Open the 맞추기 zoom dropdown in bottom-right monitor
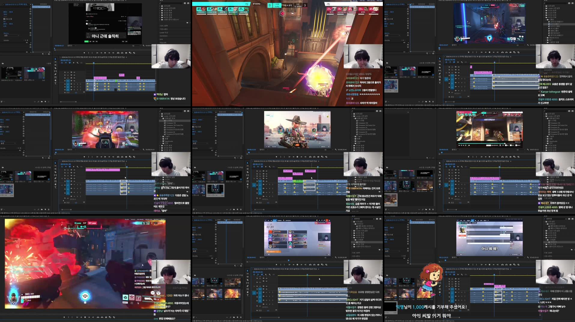Screen dimensions: 575x322 [456, 258]
